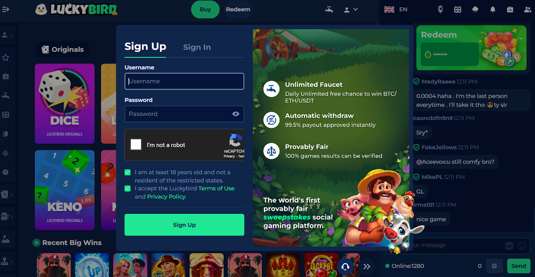Click the notification bell icon
This screenshot has height=277, width=535.
pyautogui.click(x=493, y=9)
